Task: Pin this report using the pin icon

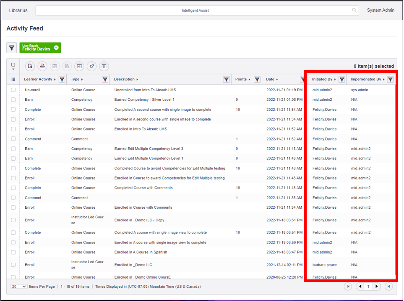Action: pyautogui.click(x=91, y=66)
